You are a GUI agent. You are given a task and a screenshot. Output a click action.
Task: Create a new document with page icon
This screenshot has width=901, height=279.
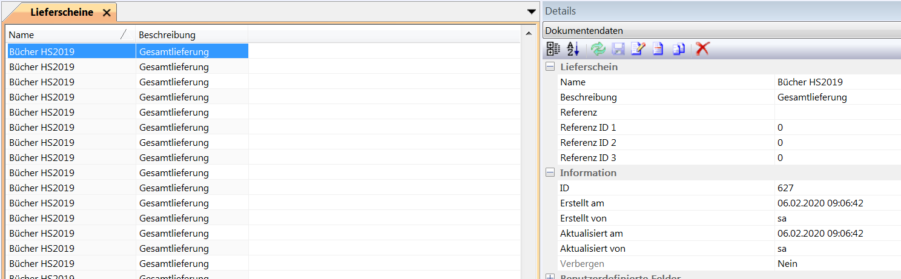[x=658, y=49]
